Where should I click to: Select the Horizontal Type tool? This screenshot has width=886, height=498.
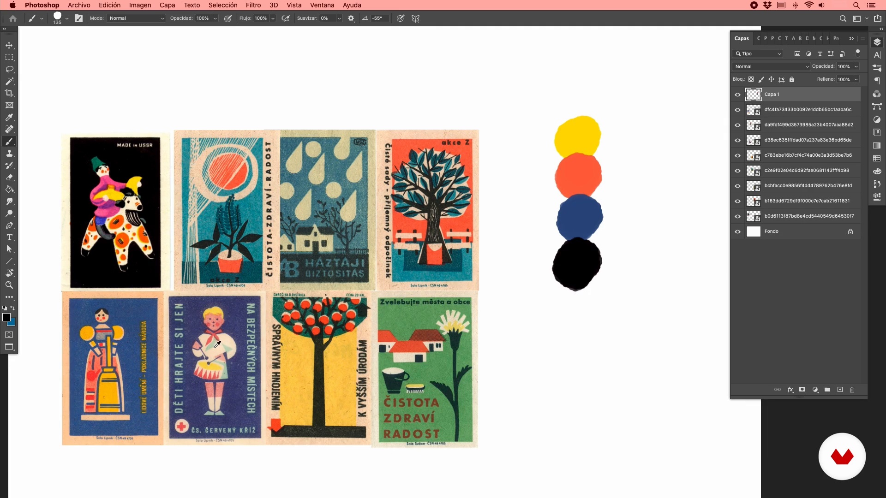click(9, 237)
